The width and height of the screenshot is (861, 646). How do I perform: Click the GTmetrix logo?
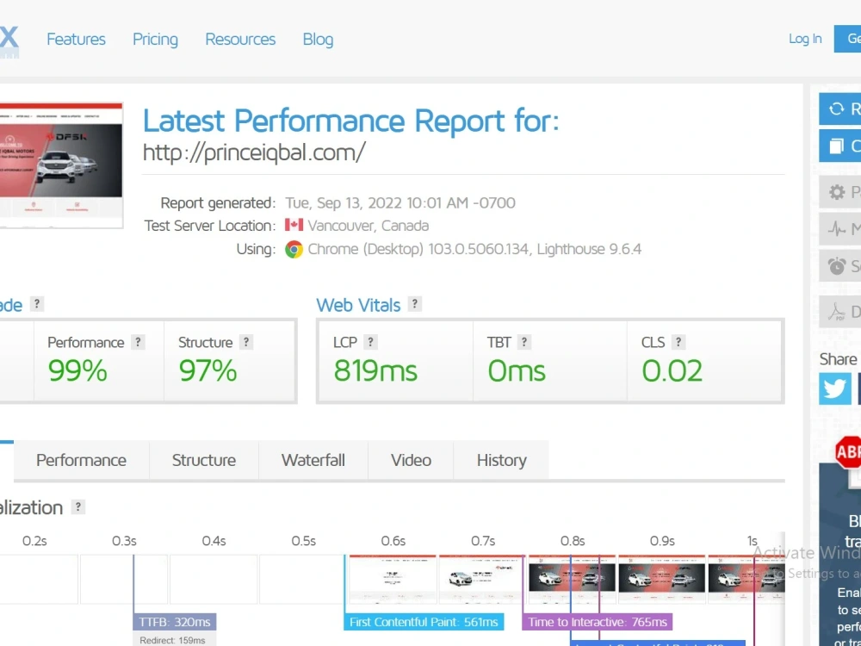click(x=9, y=41)
